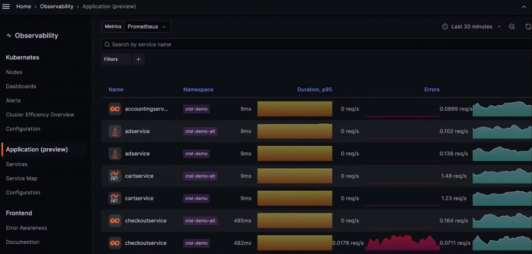Image resolution: width=532 pixels, height=254 pixels.
Task: Click the Go icon for accountingservice
Action: point(115,109)
